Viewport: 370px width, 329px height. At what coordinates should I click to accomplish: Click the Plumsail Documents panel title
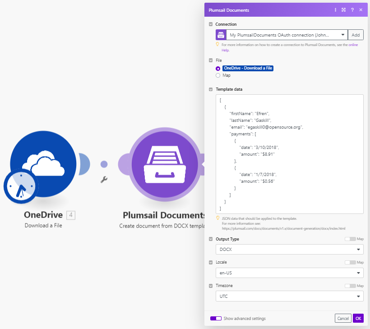click(x=229, y=10)
